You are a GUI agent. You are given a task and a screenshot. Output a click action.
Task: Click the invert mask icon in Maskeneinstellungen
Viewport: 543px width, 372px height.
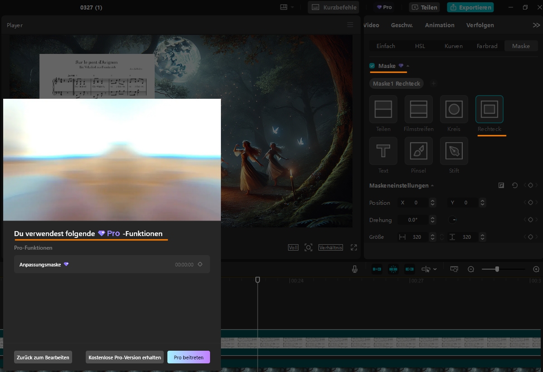point(501,185)
